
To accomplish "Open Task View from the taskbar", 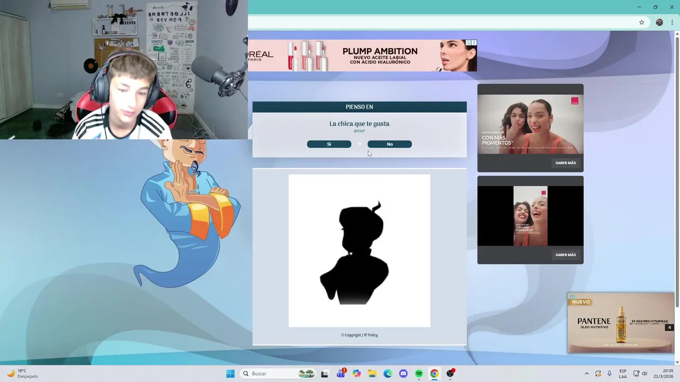I will point(325,374).
